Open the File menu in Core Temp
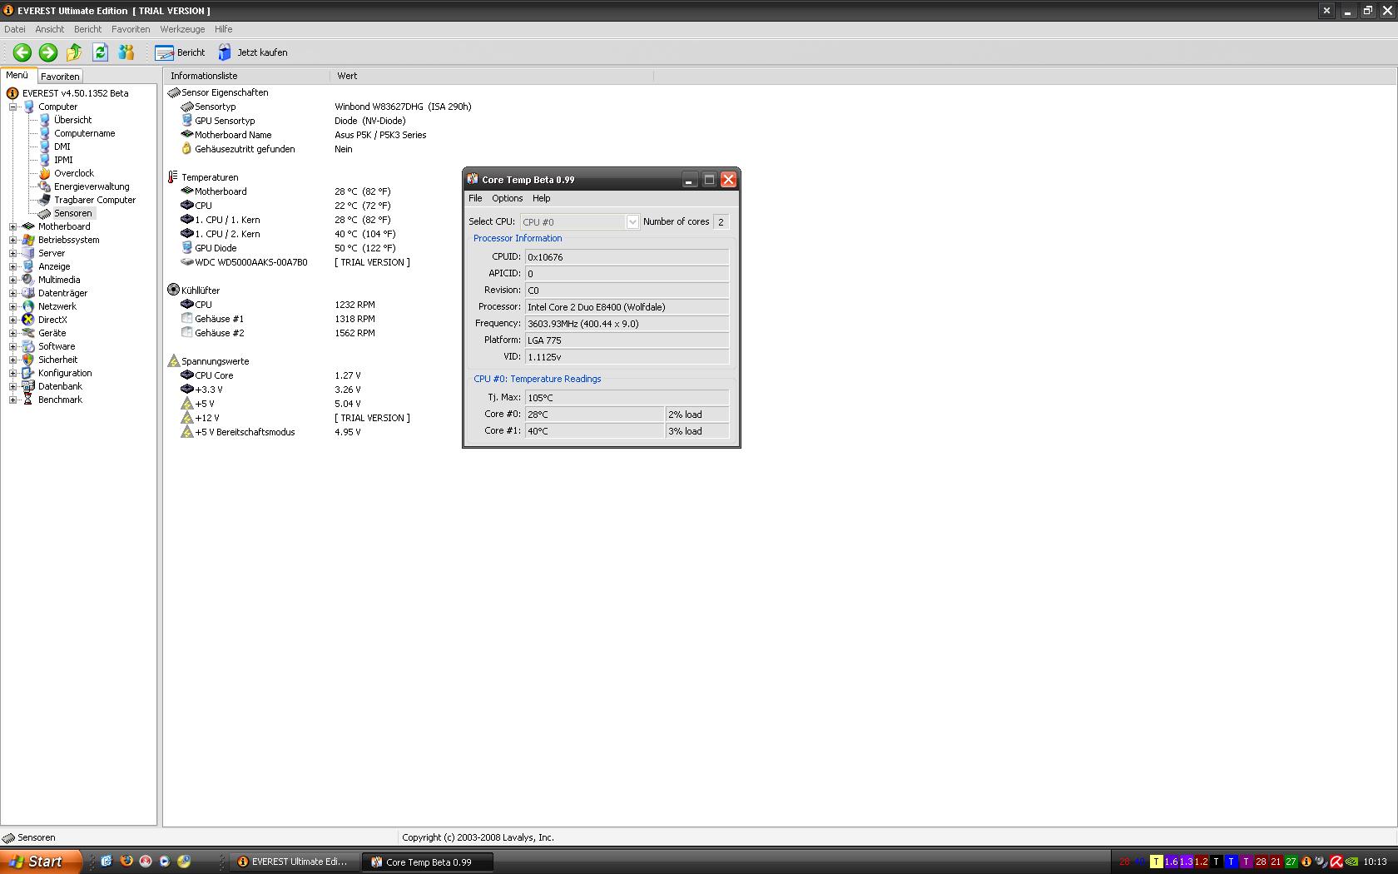The image size is (1398, 874). pos(475,198)
